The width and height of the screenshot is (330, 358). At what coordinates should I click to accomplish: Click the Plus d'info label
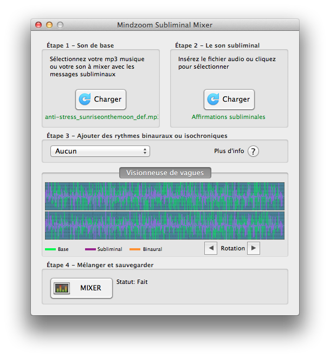pyautogui.click(x=229, y=151)
